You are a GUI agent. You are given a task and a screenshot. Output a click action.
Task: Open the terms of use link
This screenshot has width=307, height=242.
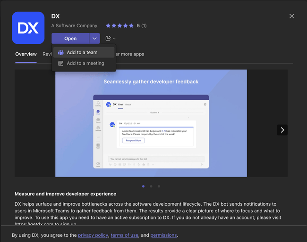[125, 235]
